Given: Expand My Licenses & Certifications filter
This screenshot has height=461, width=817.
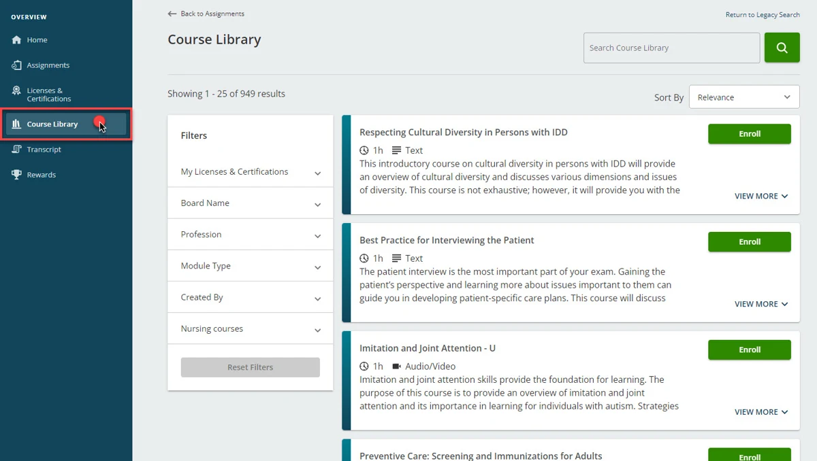Looking at the screenshot, I should [x=250, y=172].
